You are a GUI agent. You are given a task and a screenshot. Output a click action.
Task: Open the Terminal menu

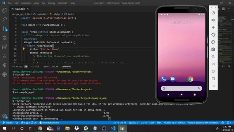[x=62, y=3]
